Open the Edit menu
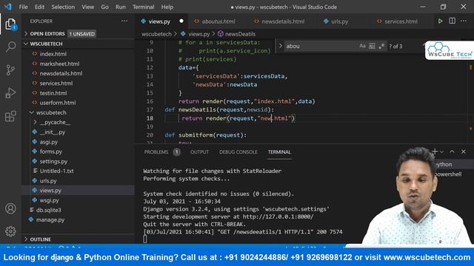 (x=39, y=7)
